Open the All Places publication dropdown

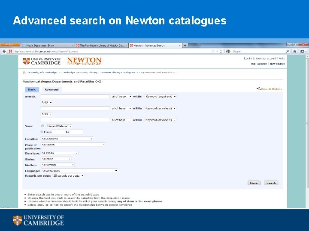[73, 145]
